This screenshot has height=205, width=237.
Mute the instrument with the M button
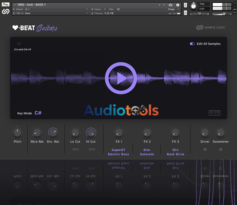pos(185,13)
